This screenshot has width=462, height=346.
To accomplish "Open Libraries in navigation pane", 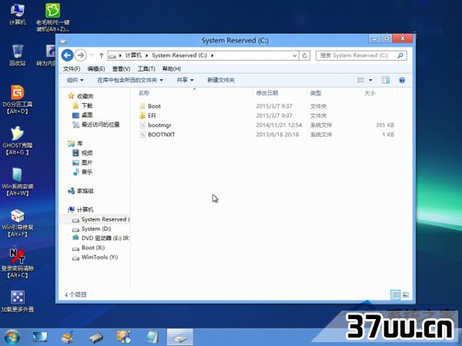I will pos(75,144).
